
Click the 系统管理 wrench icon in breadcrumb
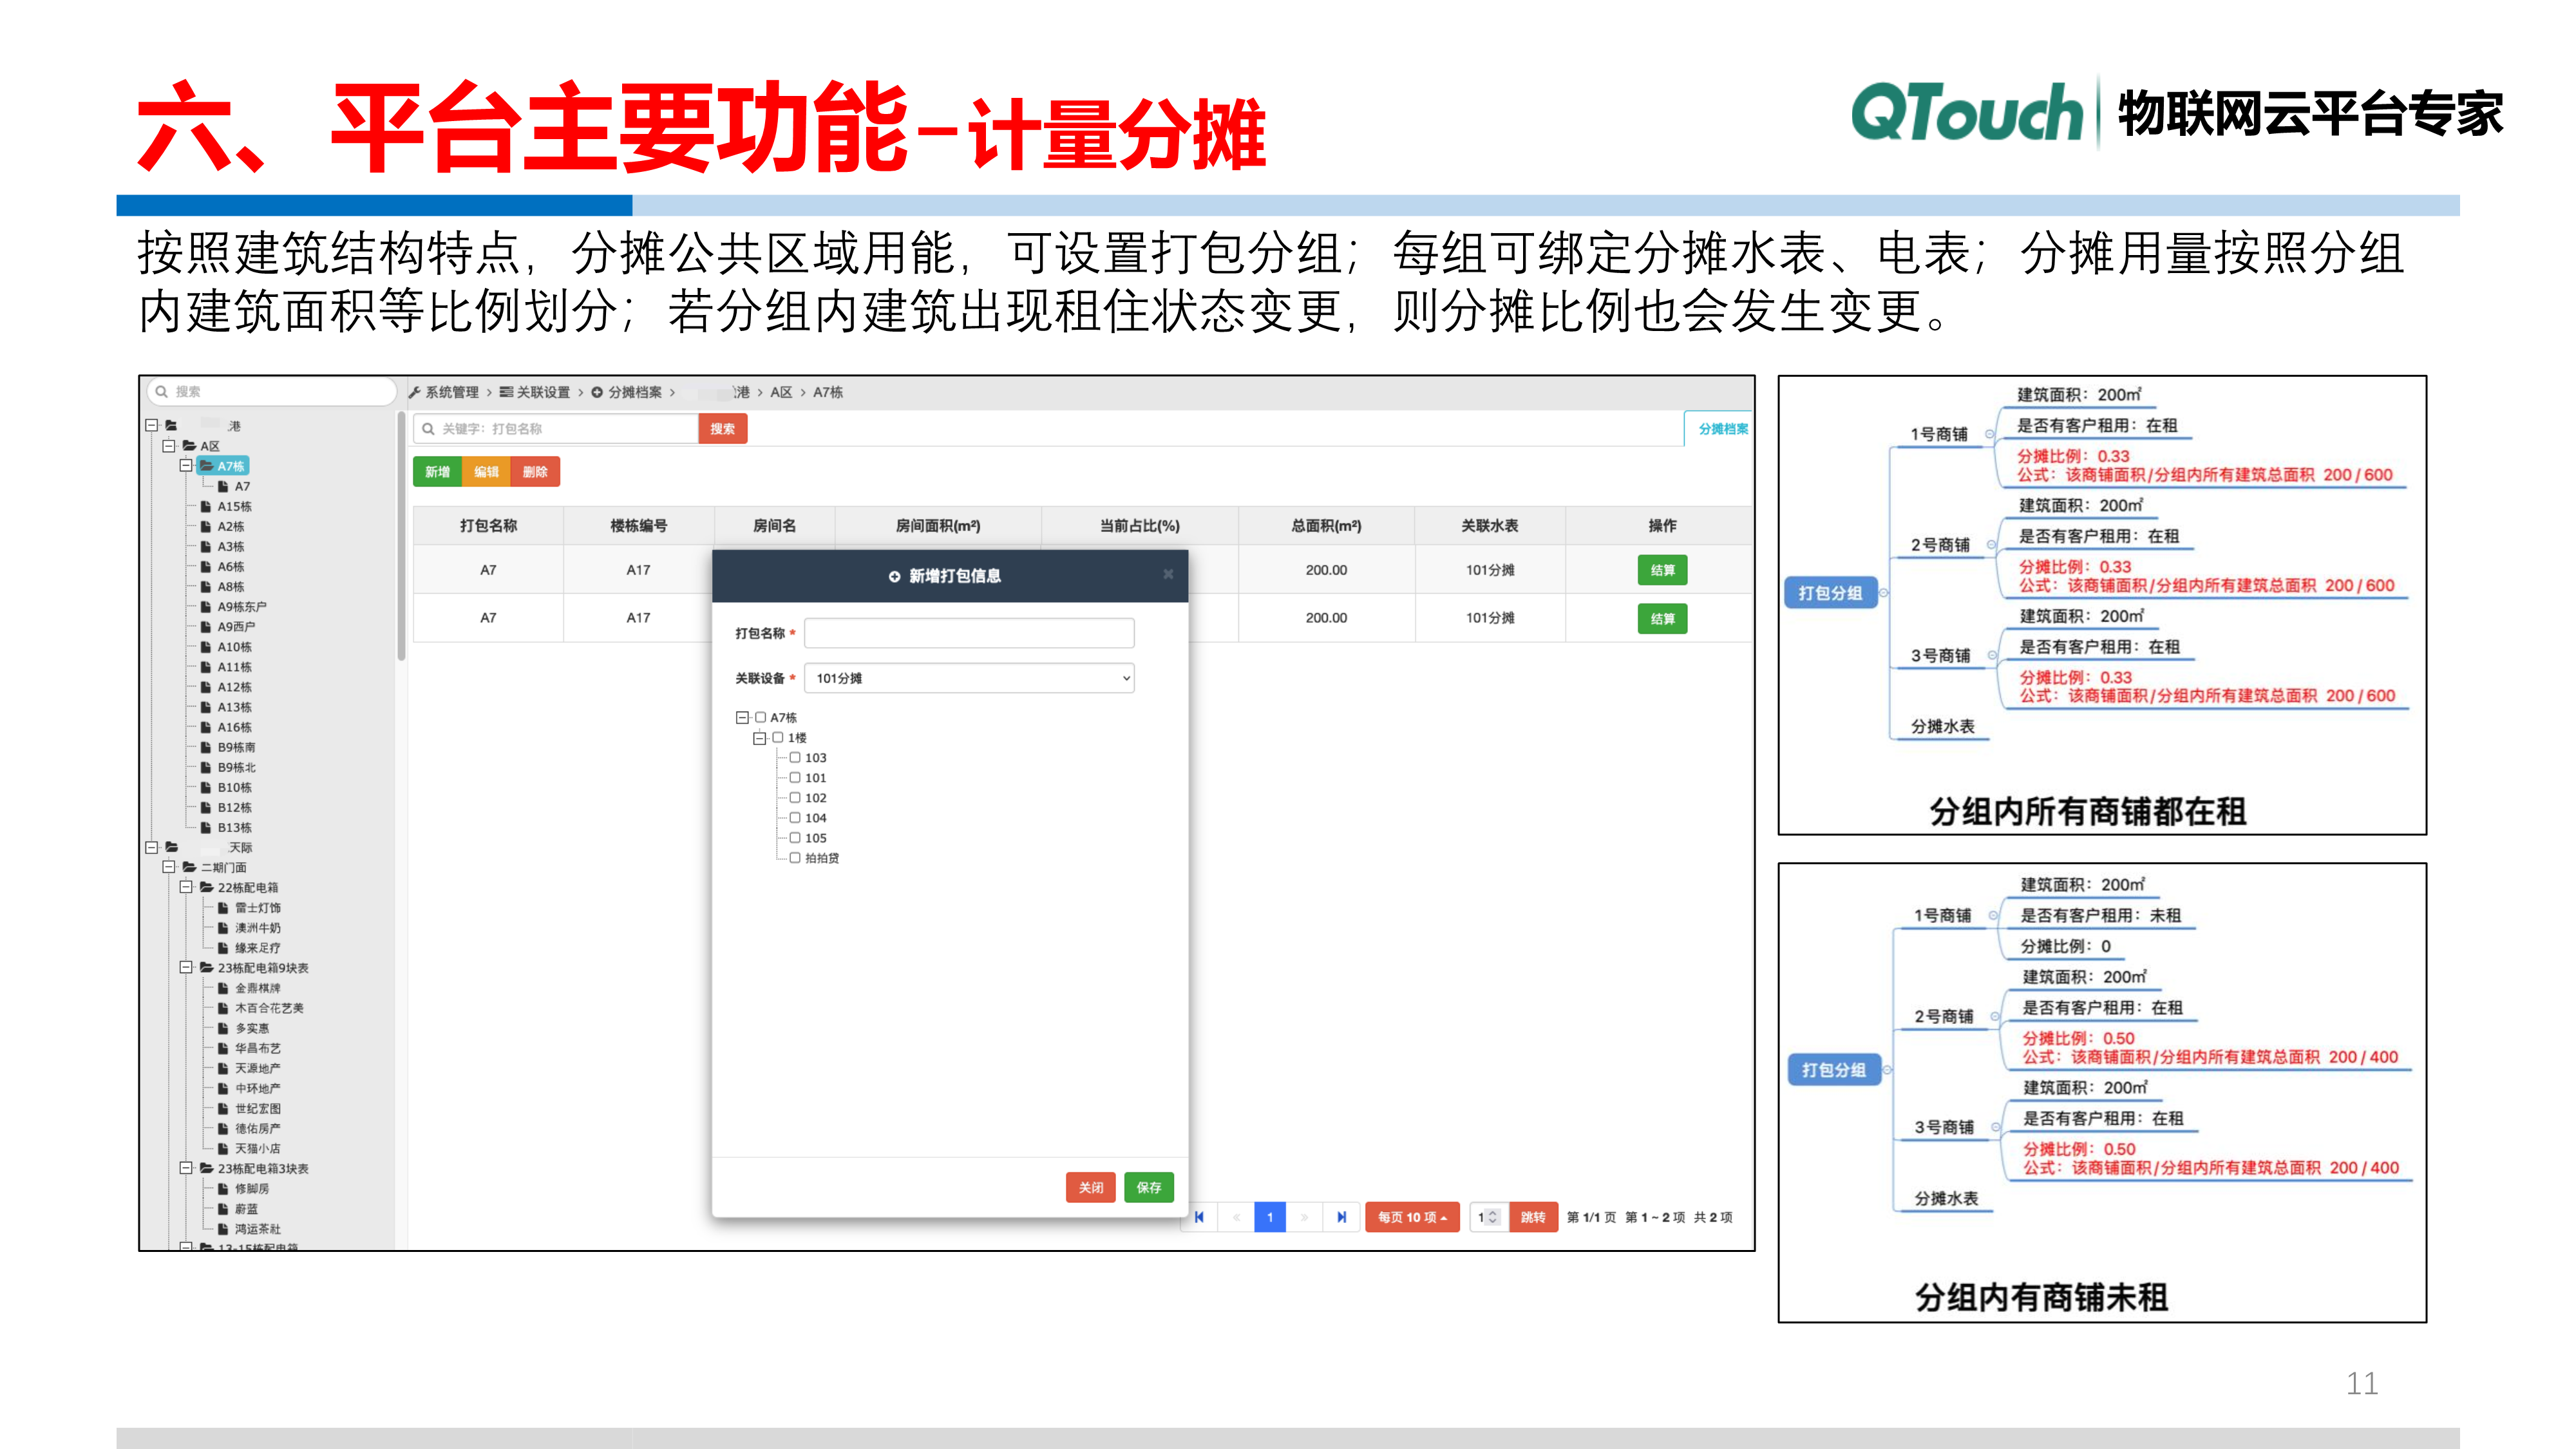[x=415, y=392]
